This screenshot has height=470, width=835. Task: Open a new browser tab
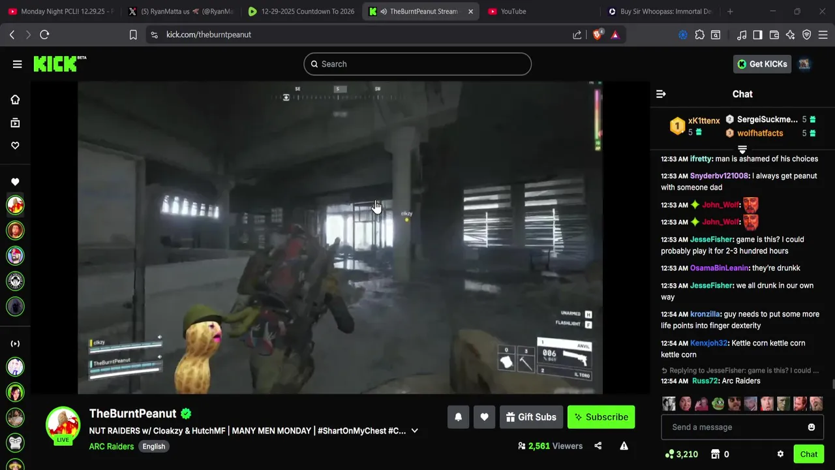coord(730,11)
